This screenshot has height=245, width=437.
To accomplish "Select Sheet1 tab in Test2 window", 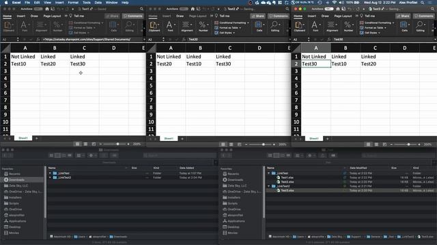I will click(169, 139).
